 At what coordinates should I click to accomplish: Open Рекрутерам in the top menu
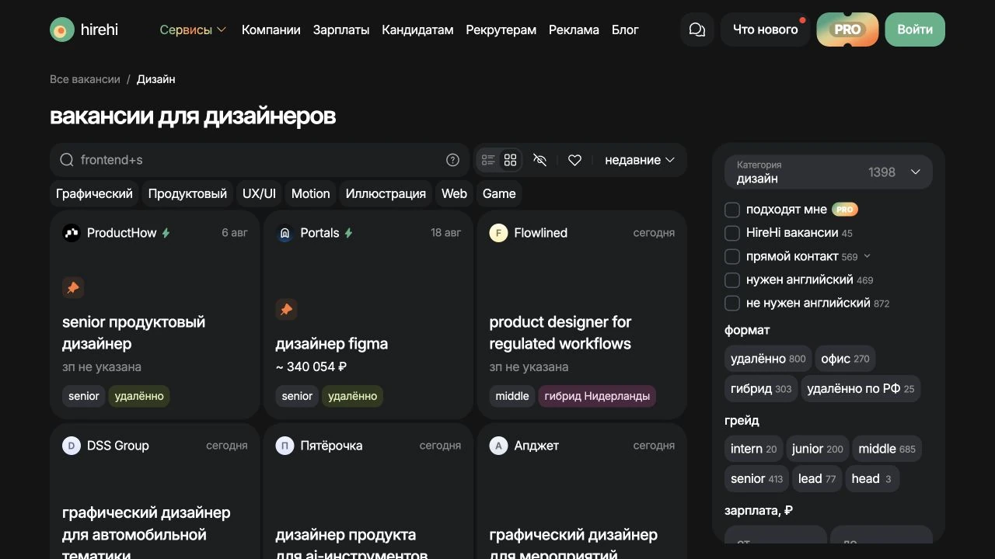click(501, 30)
